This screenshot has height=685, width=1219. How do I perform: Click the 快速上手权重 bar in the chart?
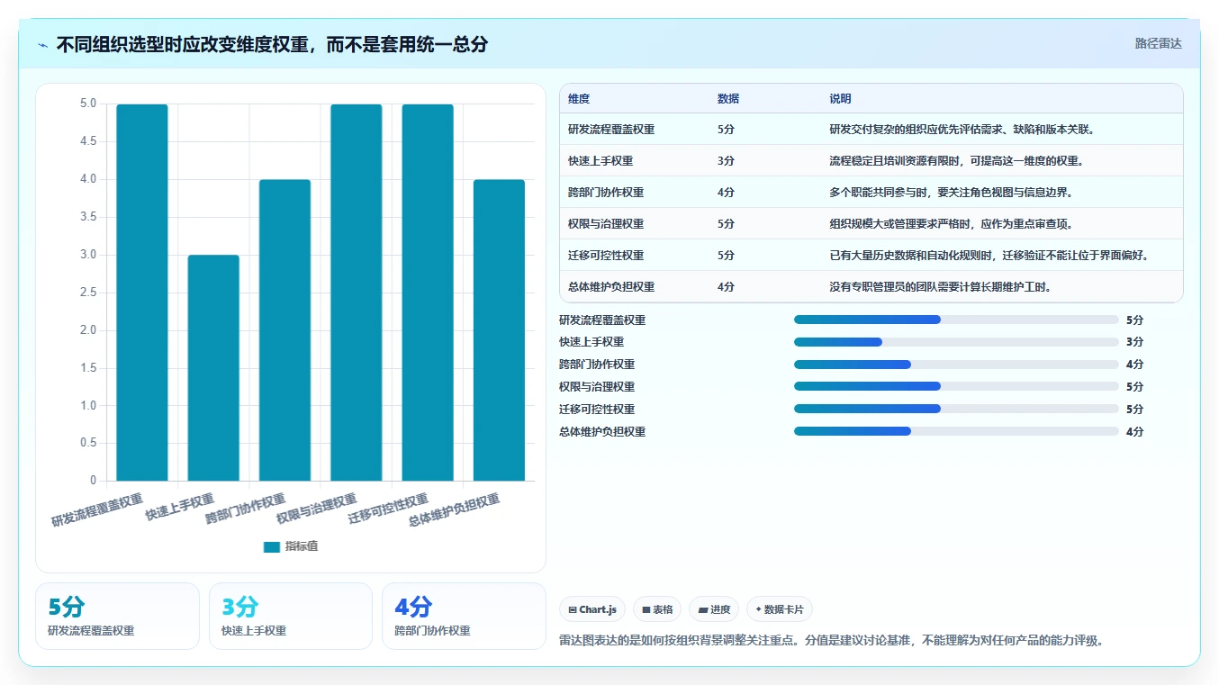[x=213, y=368]
